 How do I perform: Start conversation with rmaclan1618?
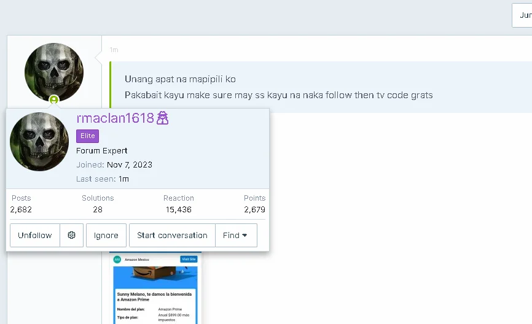pyautogui.click(x=173, y=235)
